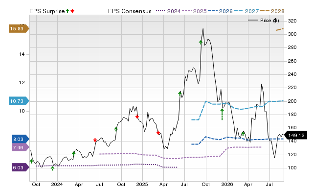Click the 100 price axis label
This screenshot has width=313, height=187.
point(292,168)
